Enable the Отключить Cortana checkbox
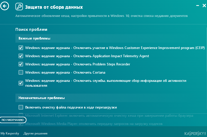The image size is (207, 137). pos(21,72)
